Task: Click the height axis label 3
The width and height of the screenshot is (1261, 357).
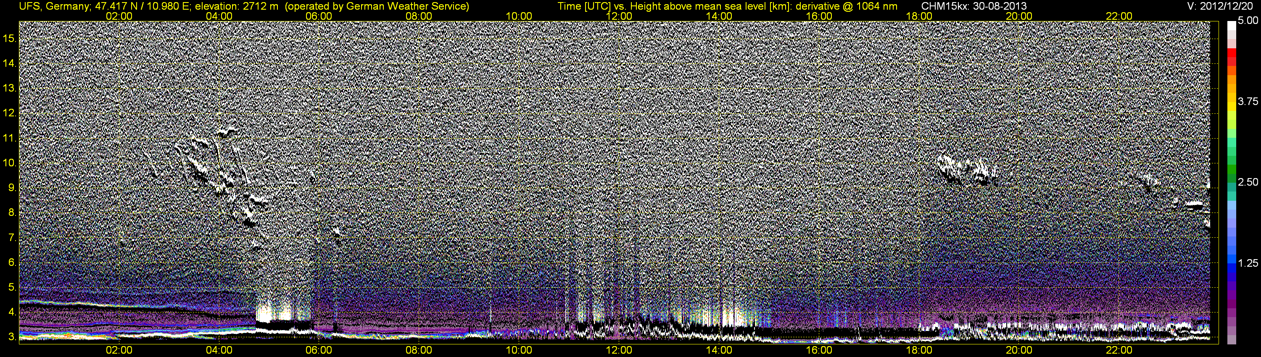Action: point(12,337)
